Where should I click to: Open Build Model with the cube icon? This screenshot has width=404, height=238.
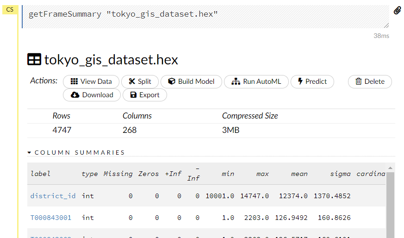click(x=191, y=81)
